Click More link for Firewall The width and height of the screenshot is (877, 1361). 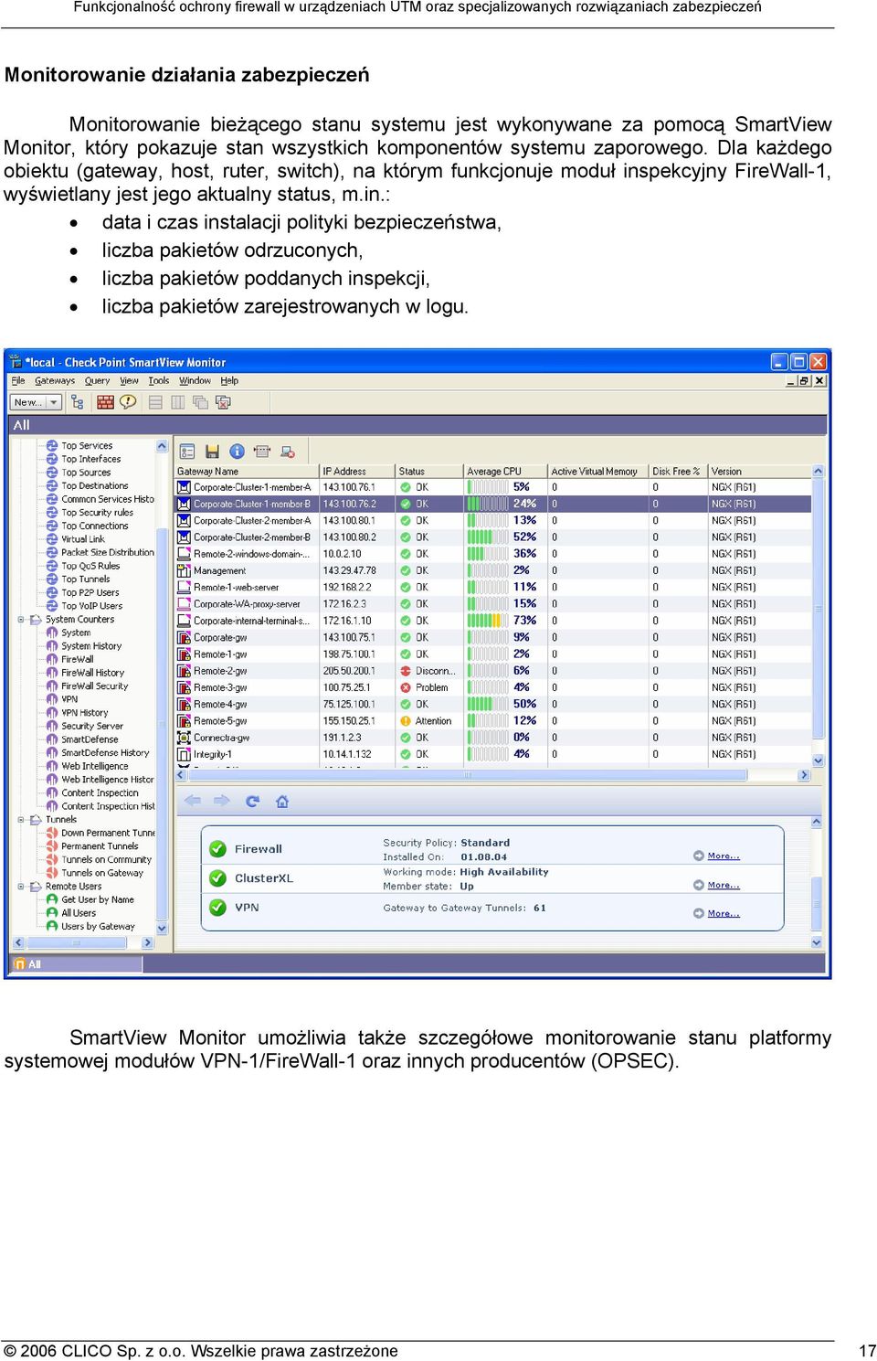[724, 856]
